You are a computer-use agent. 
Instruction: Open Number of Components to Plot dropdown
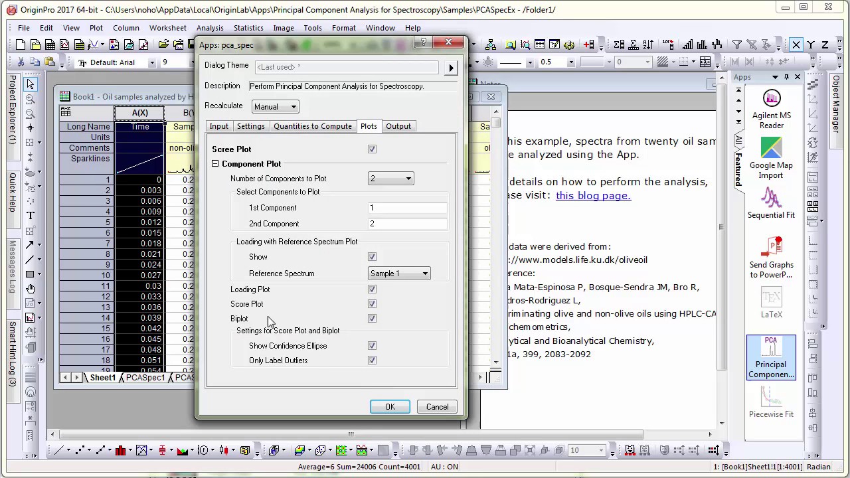[391, 179]
